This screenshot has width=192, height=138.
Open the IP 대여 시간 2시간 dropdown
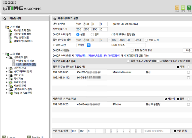pyautogui.click(x=83, y=45)
